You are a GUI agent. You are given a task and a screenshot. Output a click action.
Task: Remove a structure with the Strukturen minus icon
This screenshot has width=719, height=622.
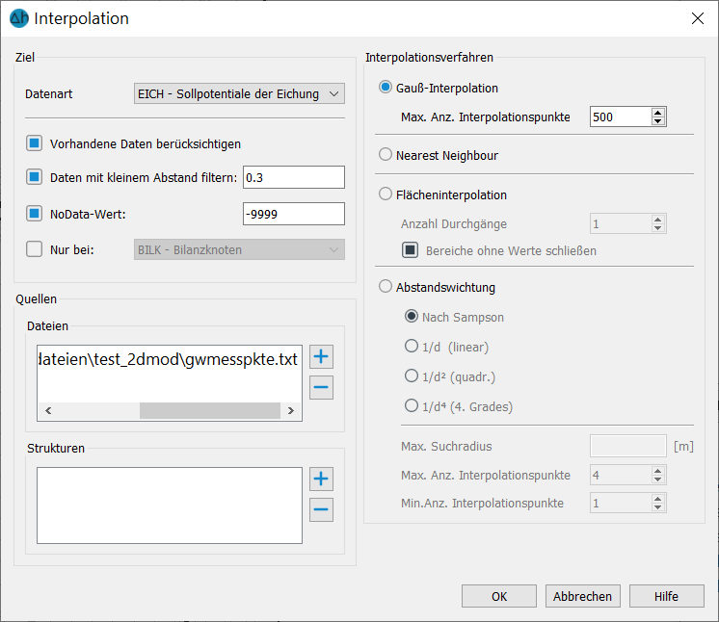tap(321, 509)
